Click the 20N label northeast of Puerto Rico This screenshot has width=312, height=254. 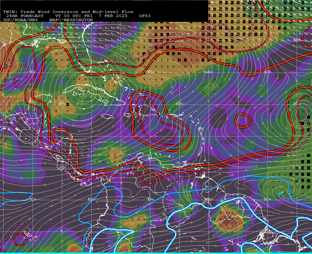pos(179,104)
